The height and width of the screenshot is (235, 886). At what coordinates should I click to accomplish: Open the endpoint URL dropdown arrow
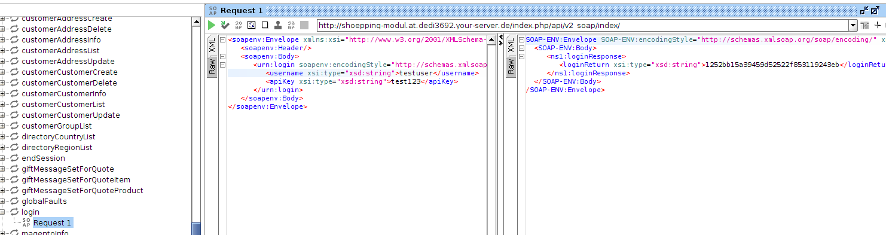coord(853,25)
